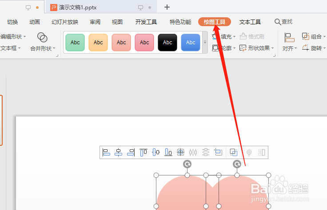Open the 文本框 text box dropdown

click(10, 48)
